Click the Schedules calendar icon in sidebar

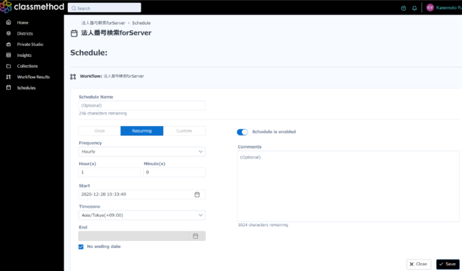pos(9,88)
